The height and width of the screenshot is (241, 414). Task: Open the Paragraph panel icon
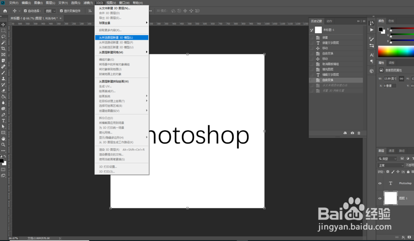(x=371, y=61)
